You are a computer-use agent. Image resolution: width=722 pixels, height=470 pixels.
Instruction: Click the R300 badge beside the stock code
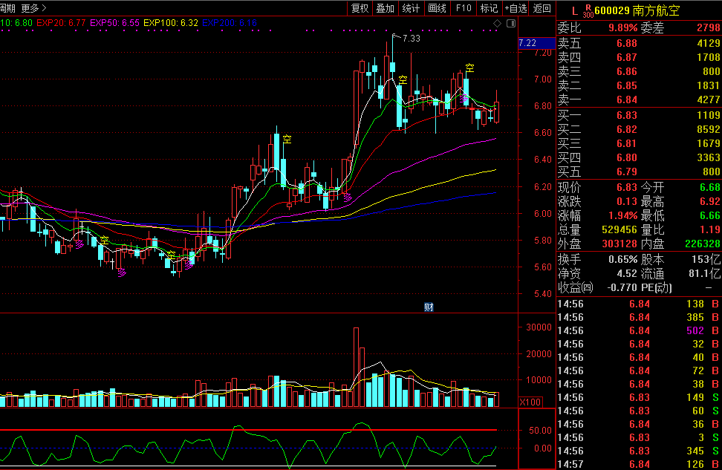click(588, 11)
